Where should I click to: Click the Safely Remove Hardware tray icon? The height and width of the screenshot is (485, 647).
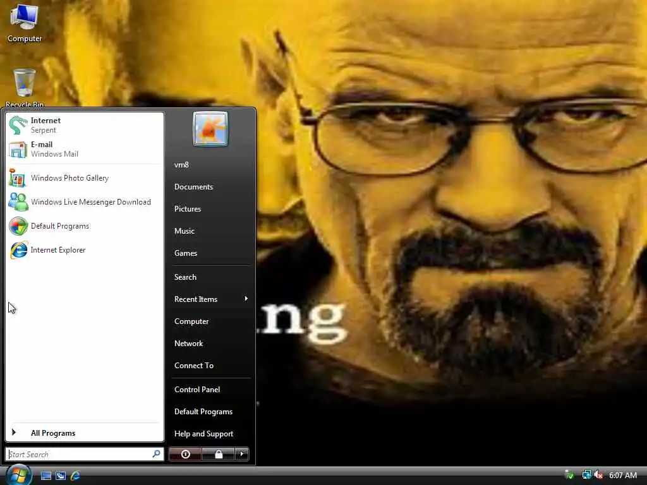[x=569, y=475]
